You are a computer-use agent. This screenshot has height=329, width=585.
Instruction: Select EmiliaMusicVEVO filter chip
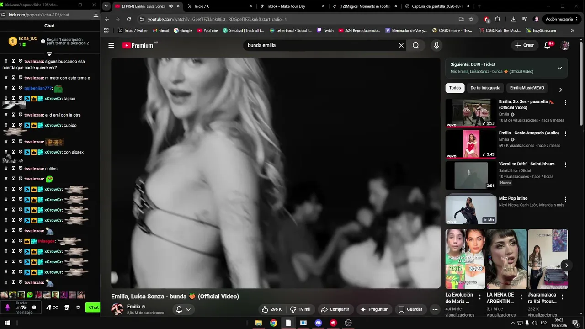pos(527,88)
